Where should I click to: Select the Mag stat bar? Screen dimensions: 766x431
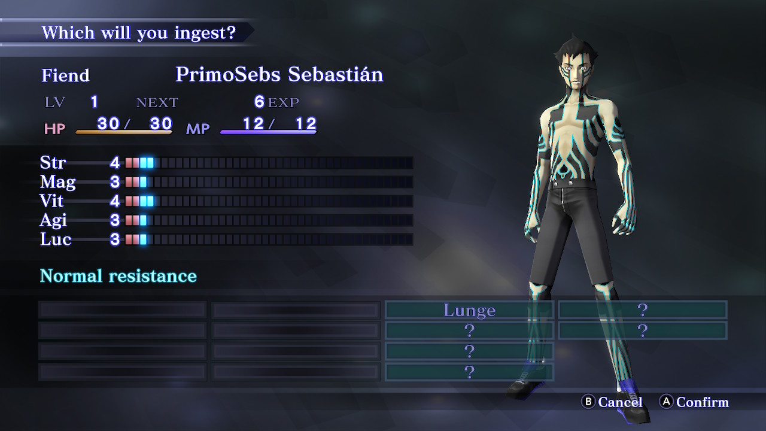(x=269, y=181)
